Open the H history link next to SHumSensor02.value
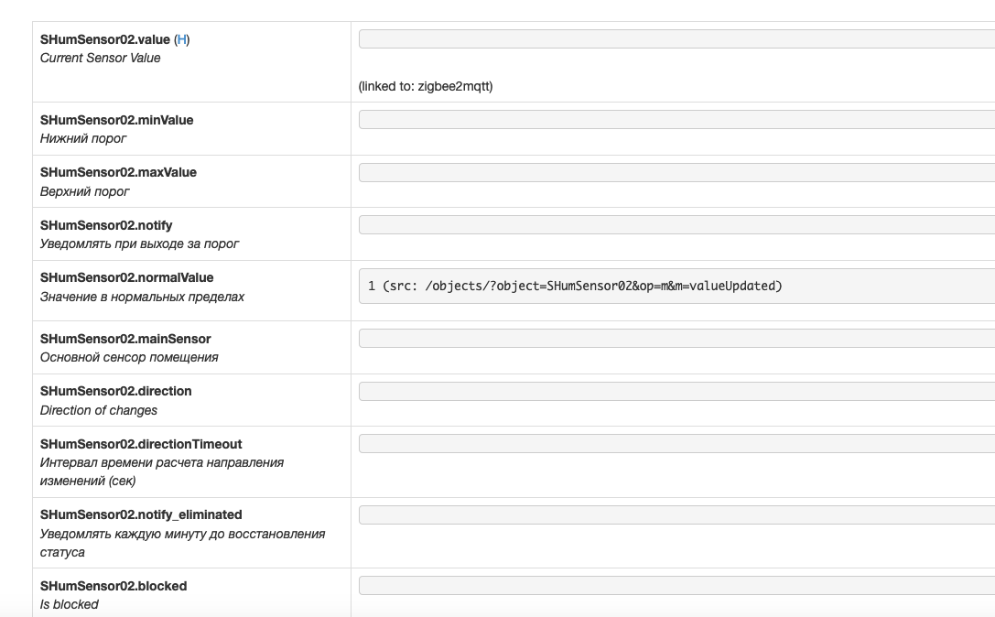 (182, 39)
